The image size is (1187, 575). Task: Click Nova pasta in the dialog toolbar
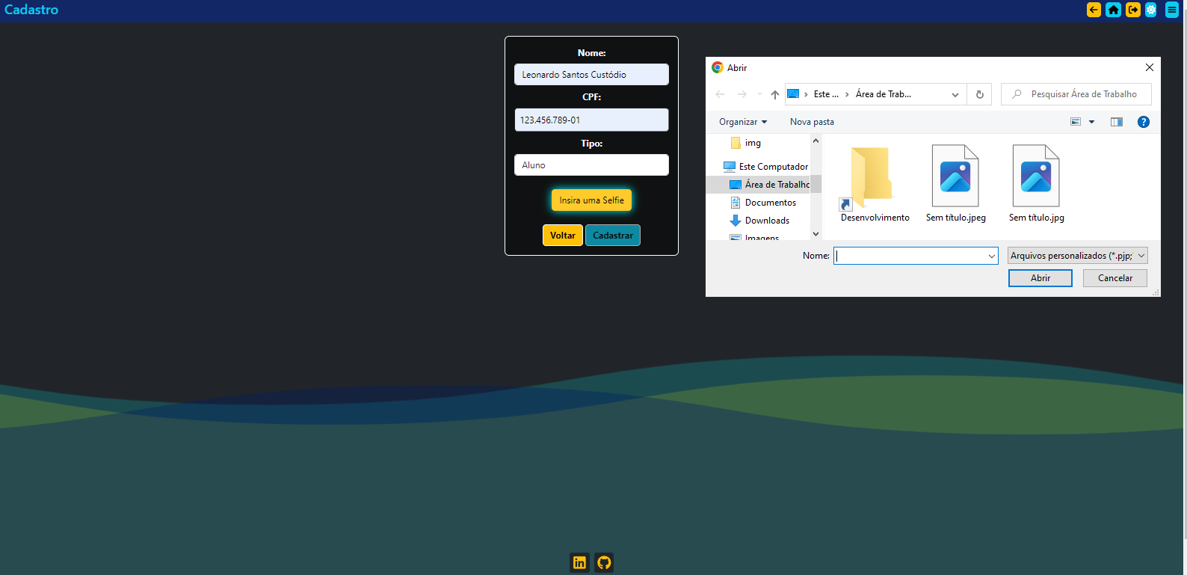pos(812,122)
